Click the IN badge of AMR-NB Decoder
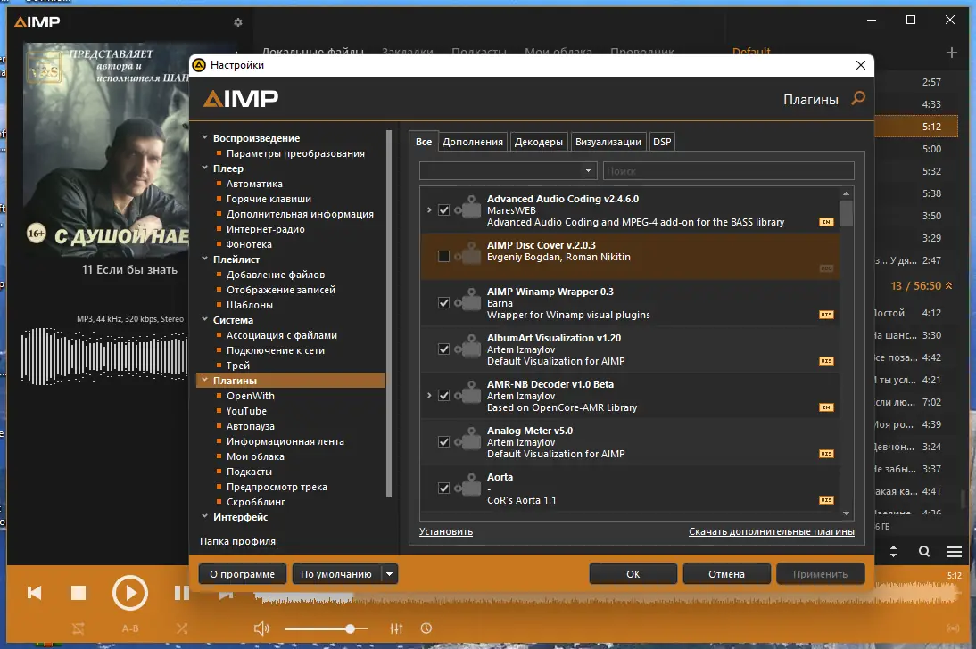Screen dimensions: 976x649 click(x=826, y=407)
